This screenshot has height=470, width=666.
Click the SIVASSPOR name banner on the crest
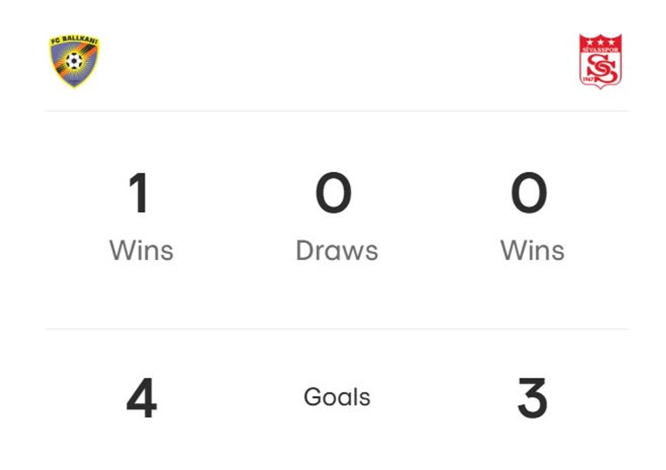click(600, 49)
